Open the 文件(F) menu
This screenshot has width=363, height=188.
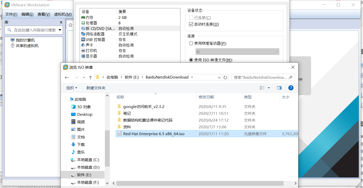pos(11,14)
